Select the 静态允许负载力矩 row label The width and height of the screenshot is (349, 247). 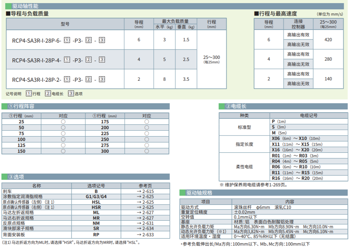(x=197, y=227)
